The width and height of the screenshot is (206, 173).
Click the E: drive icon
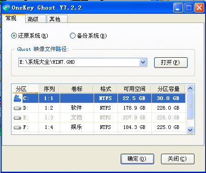17,118
